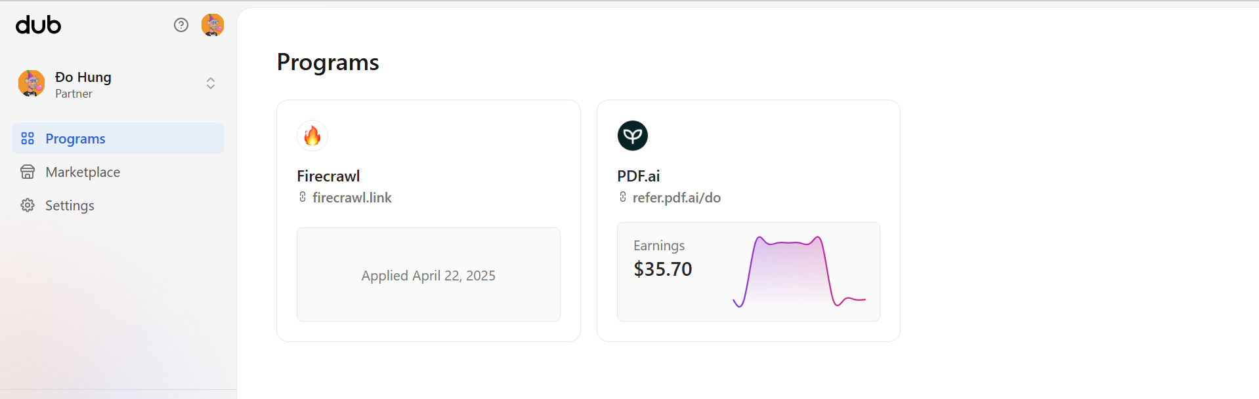Click the dub logo
The image size is (1259, 399).
pyautogui.click(x=39, y=25)
